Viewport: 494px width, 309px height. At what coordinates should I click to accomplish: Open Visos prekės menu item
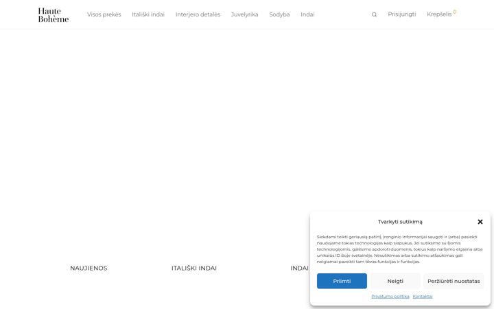click(104, 14)
